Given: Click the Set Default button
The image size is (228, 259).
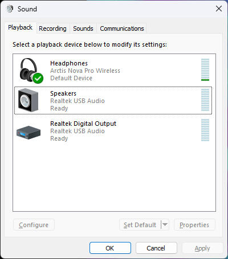Looking at the screenshot, I should (x=140, y=225).
